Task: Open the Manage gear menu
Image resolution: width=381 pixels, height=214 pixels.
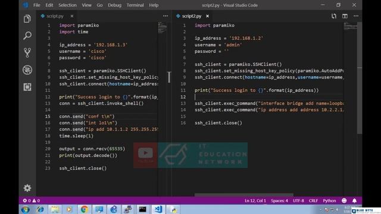Action: coord(27,188)
